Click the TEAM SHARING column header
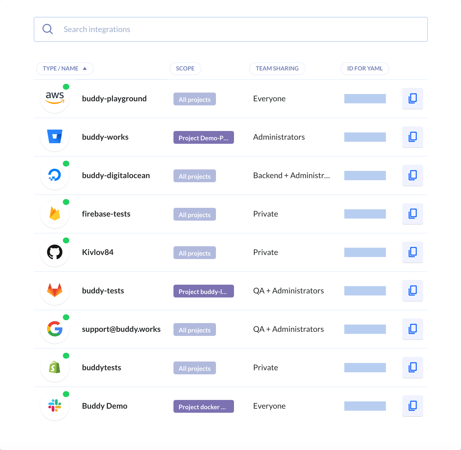The width and height of the screenshot is (461, 450). tap(277, 69)
